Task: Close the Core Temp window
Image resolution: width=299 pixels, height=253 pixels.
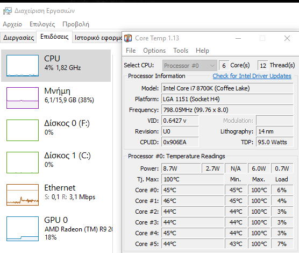Action: (x=287, y=38)
